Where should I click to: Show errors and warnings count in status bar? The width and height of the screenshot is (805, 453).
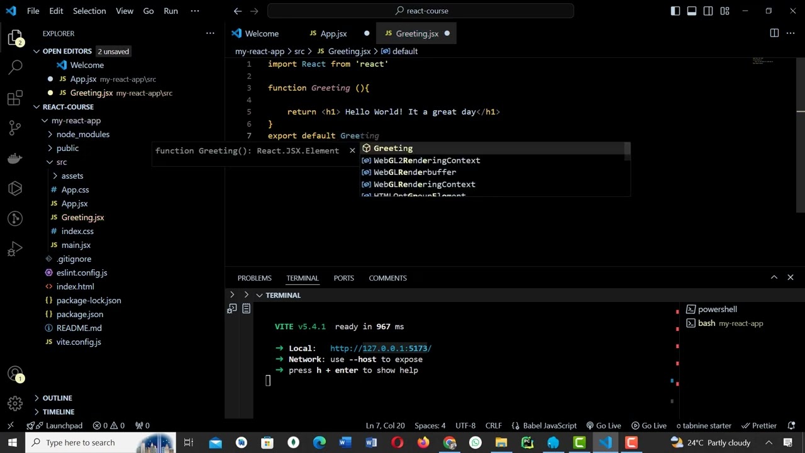(109, 425)
